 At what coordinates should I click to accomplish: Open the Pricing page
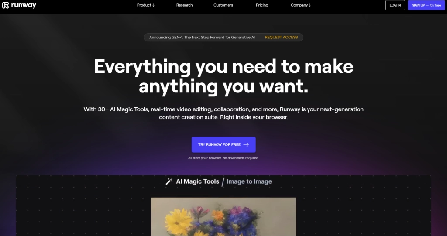(262, 5)
